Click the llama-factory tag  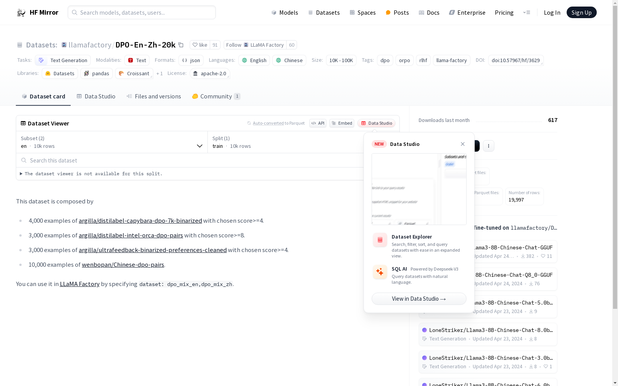coord(452,60)
